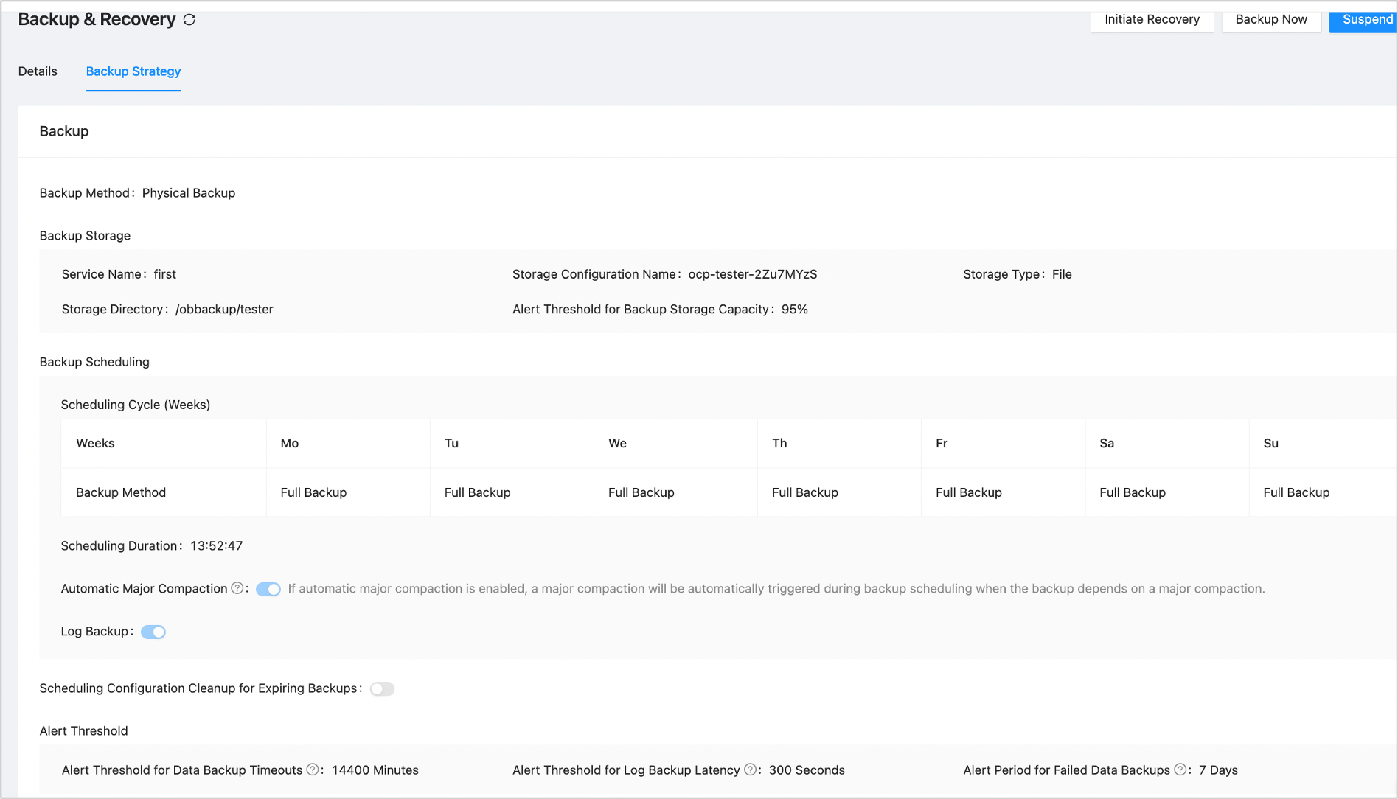Click help icon for Log Backup Latency threshold
Screen dimensions: 1398x799
click(750, 770)
